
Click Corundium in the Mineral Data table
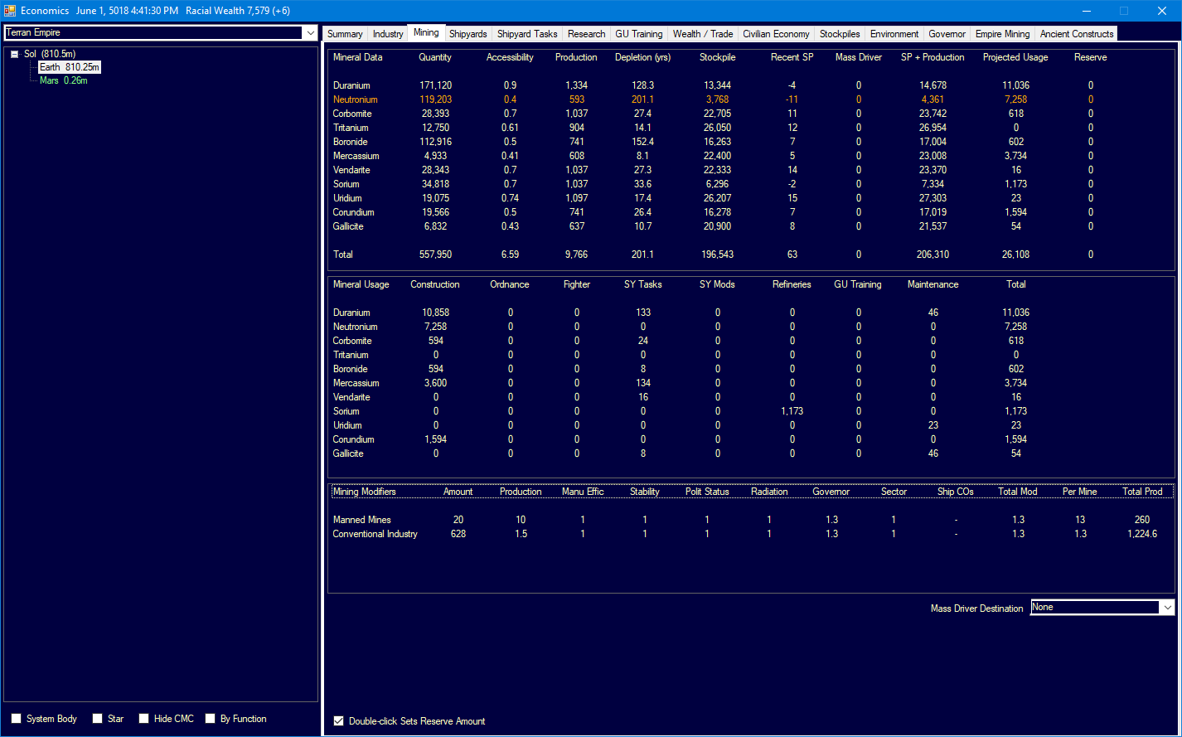[354, 212]
